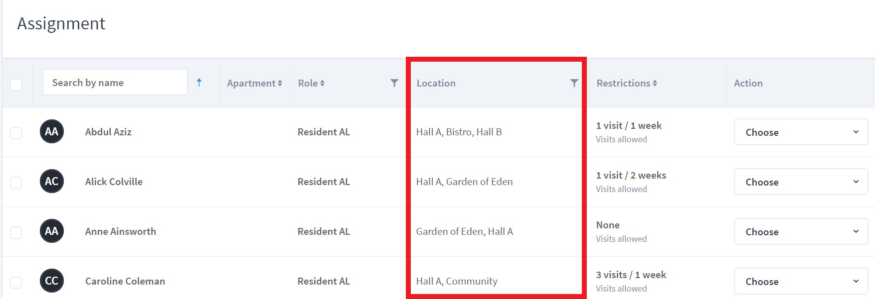Sort by the Apartment column arrows
This screenshot has width=875, height=299.
click(x=280, y=83)
